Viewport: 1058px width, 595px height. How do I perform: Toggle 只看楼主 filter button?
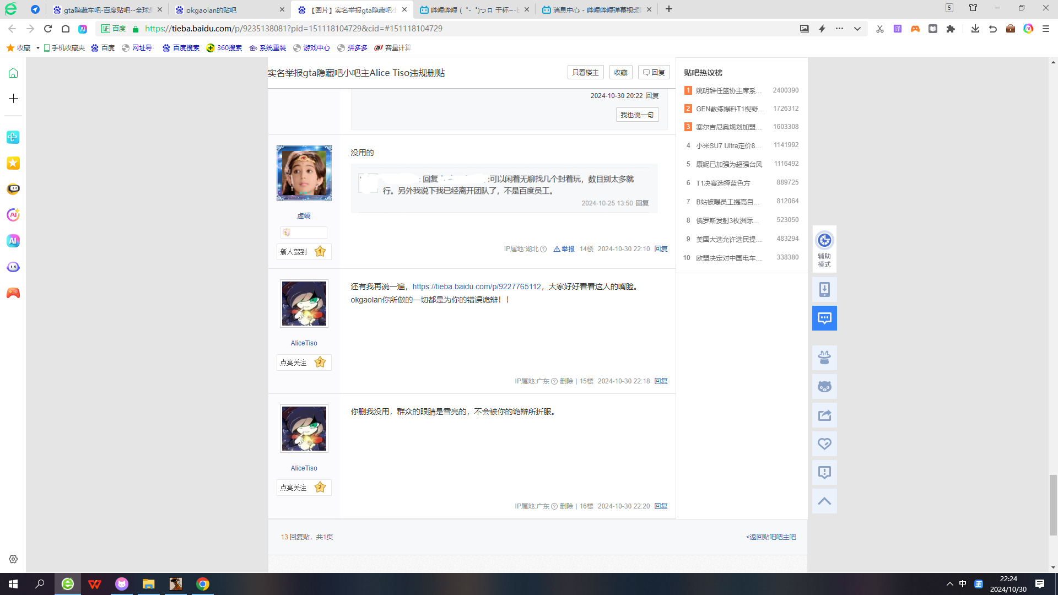[585, 72]
